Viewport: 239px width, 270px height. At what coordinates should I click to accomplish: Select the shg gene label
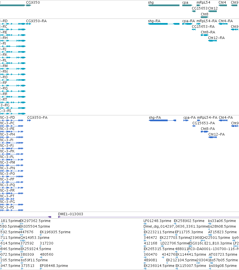(151, 3)
